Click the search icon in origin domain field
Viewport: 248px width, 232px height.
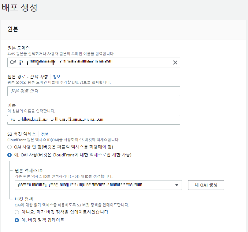point(12,62)
